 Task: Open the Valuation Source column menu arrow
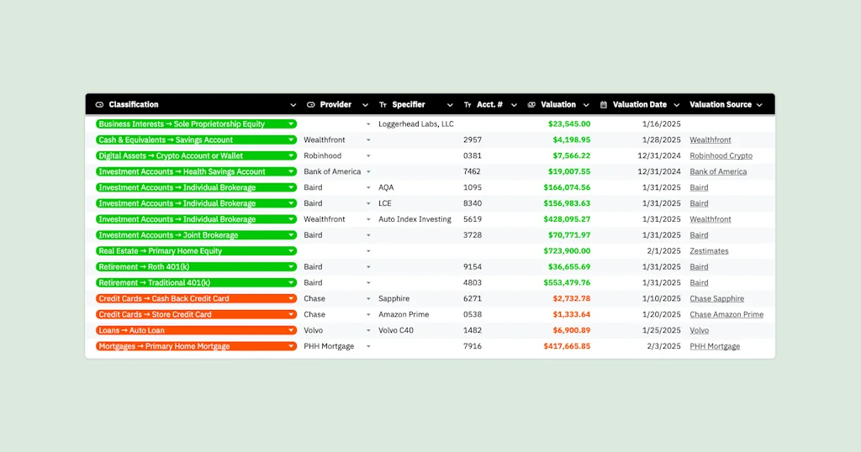(759, 105)
